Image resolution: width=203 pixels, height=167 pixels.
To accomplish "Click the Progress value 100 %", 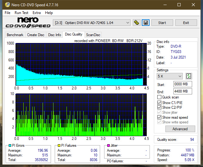I will pos(190,150).
